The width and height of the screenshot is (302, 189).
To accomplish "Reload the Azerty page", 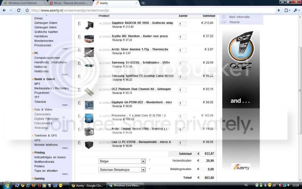I will point(19,10).
